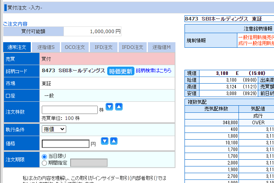Screen dimensions: 274x183
Task: Click the 注意銘柄情報 header
Action: tap(258, 29)
